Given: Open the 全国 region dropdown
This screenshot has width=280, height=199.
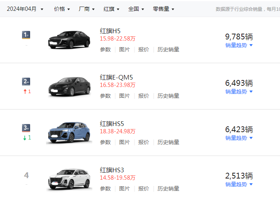Looking at the screenshot, I should click(136, 9).
